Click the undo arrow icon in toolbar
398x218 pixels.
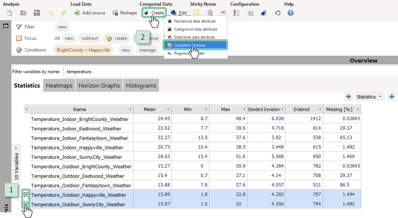(51, 13)
